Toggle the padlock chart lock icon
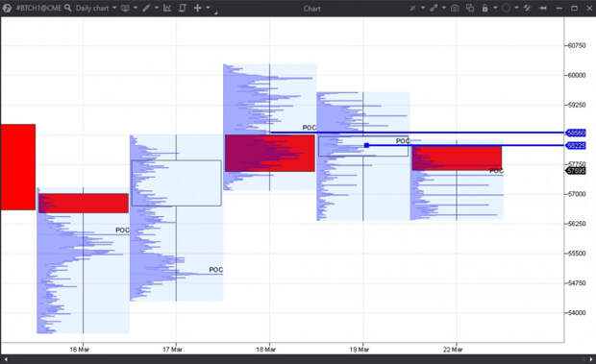596x364 pixels. pyautogui.click(x=485, y=8)
